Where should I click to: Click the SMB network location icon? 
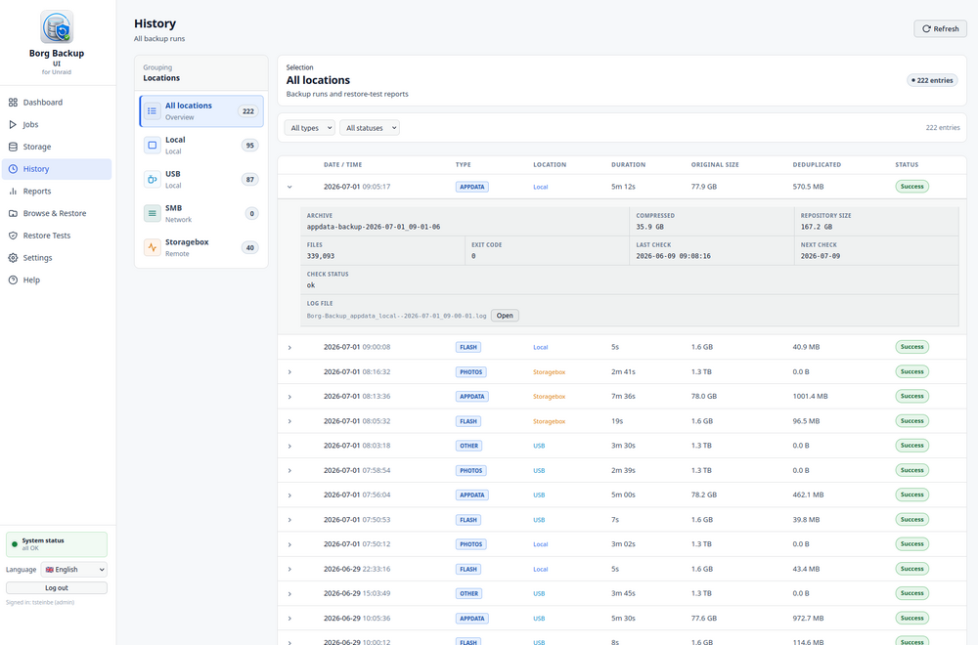(153, 213)
